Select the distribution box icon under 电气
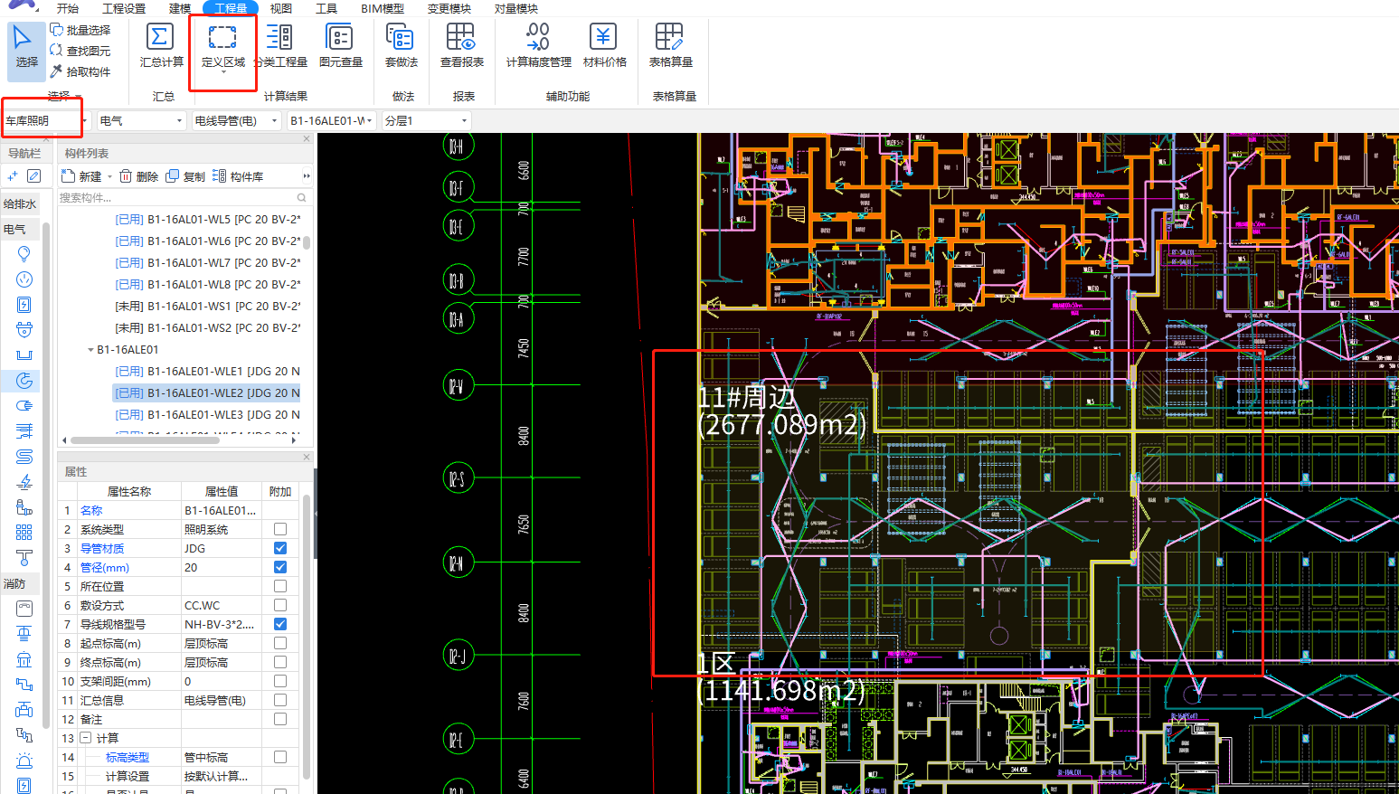Image resolution: width=1399 pixels, height=794 pixels. tap(24, 305)
